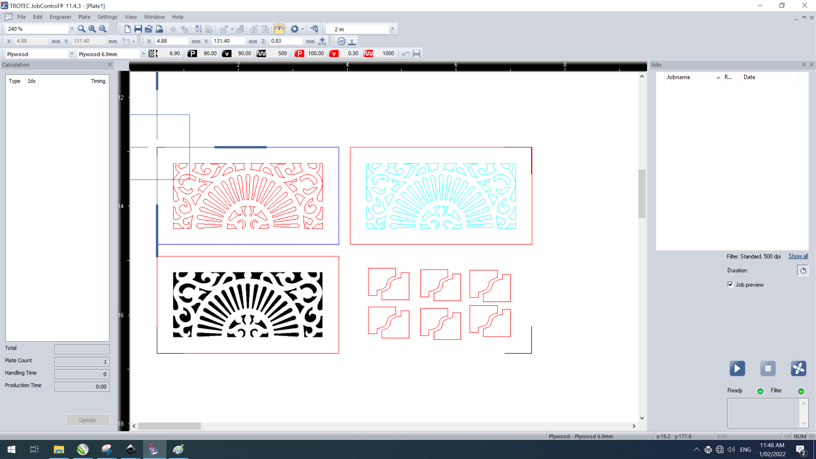Pin the Jobs panel
Viewport: 816px width, 459px height.
point(803,65)
